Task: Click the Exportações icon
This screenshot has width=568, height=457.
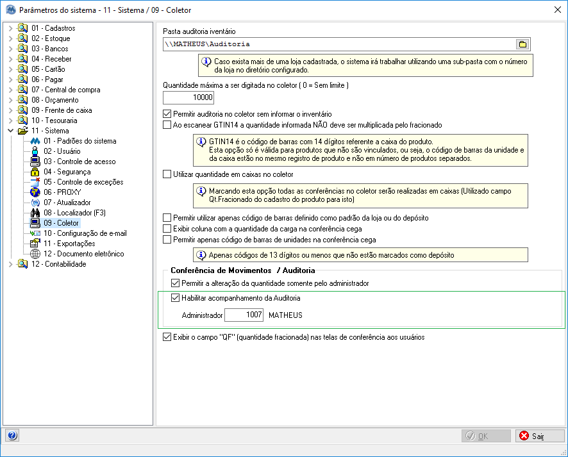Action: 35,244
